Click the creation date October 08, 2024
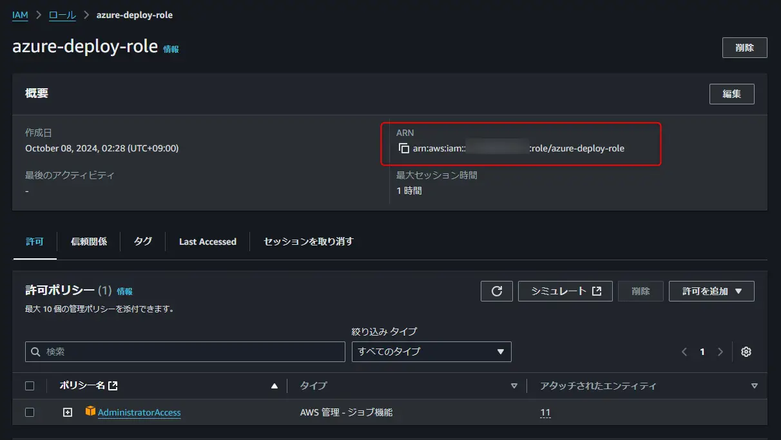The image size is (781, 440). click(102, 148)
